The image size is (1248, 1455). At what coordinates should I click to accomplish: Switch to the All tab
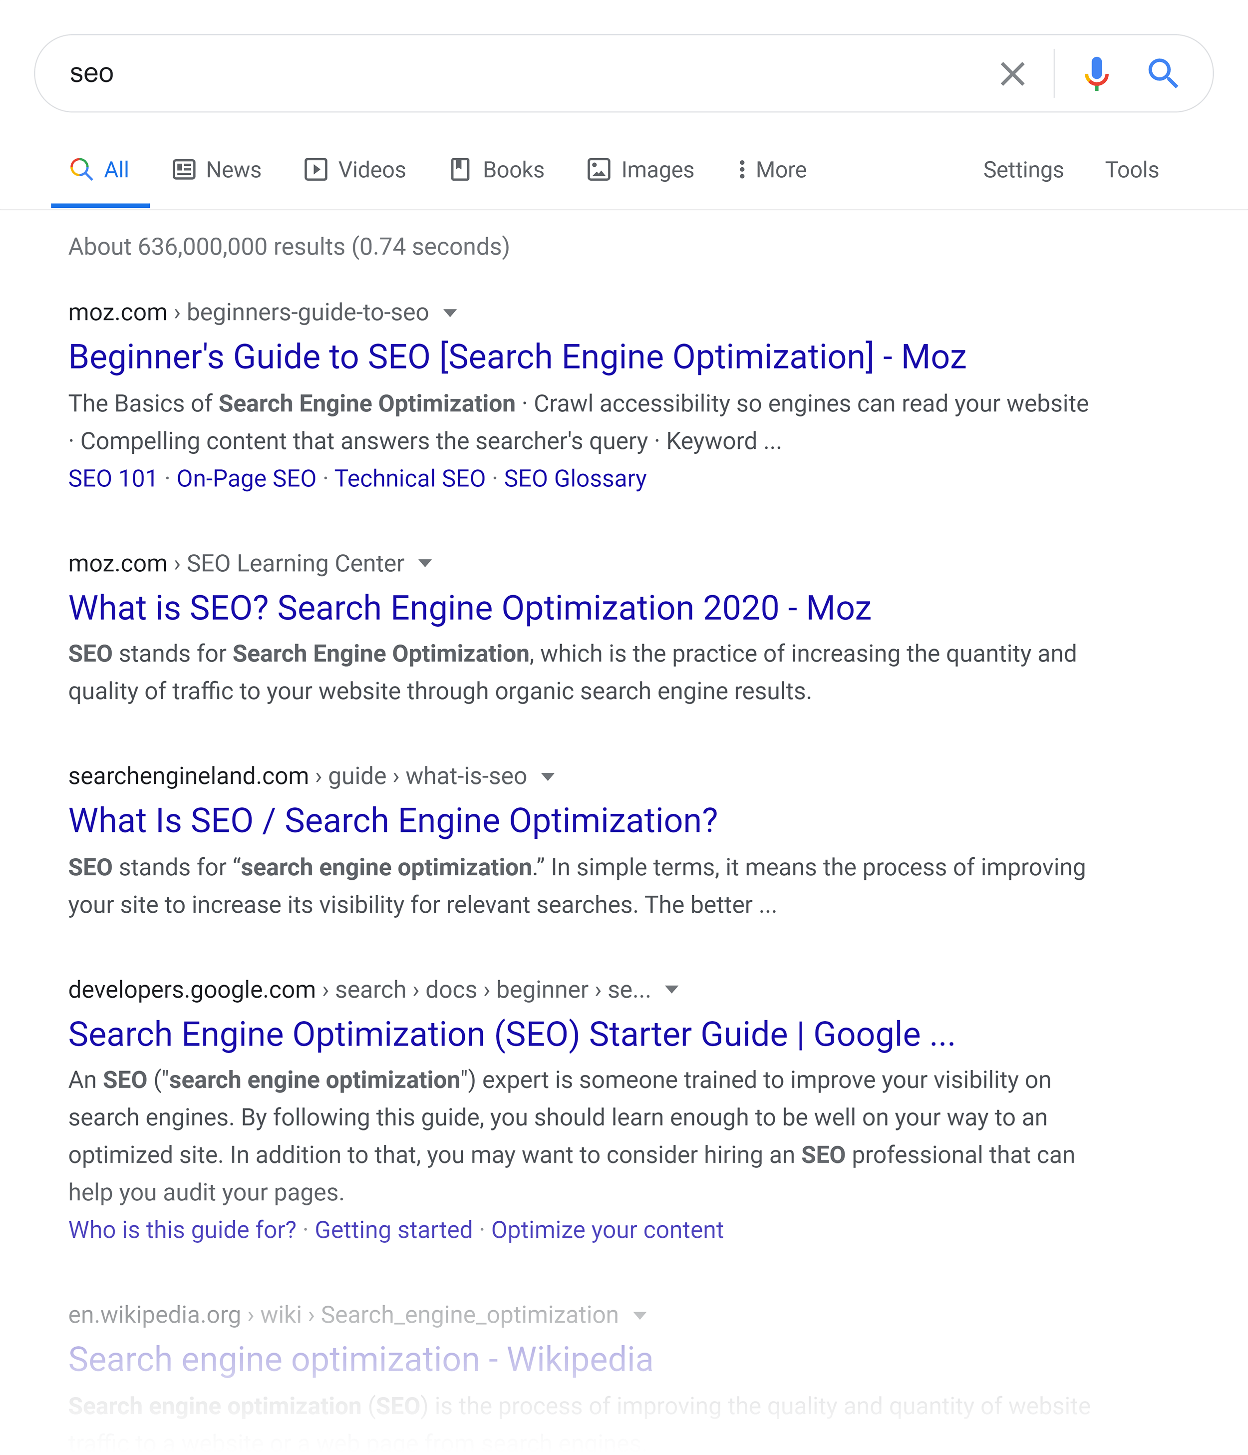100,169
